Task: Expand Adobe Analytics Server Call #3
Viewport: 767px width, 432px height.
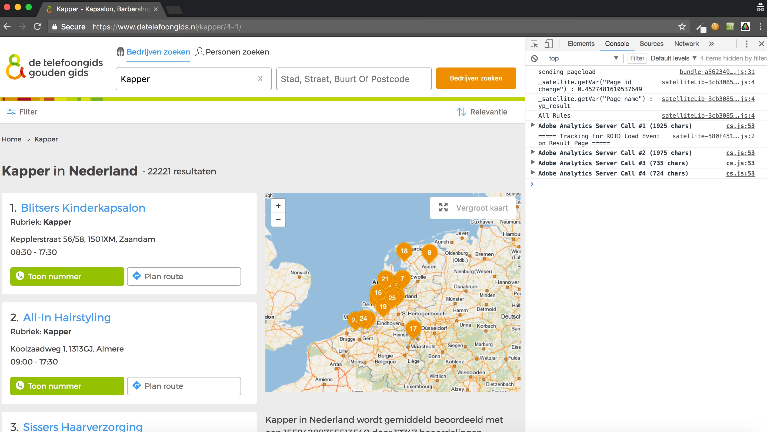Action: (533, 163)
